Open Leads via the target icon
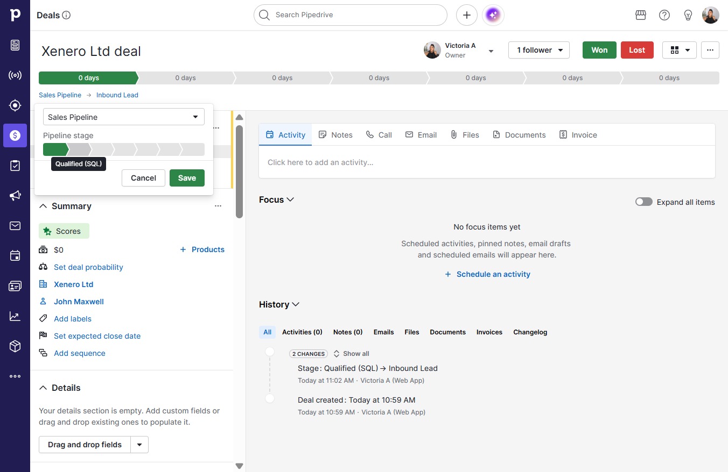The height and width of the screenshot is (472, 728). [15, 105]
